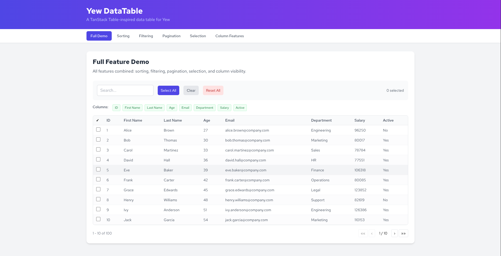Click the '0 selected' counter
Screen dimensions: 501x256
[x=395, y=90]
